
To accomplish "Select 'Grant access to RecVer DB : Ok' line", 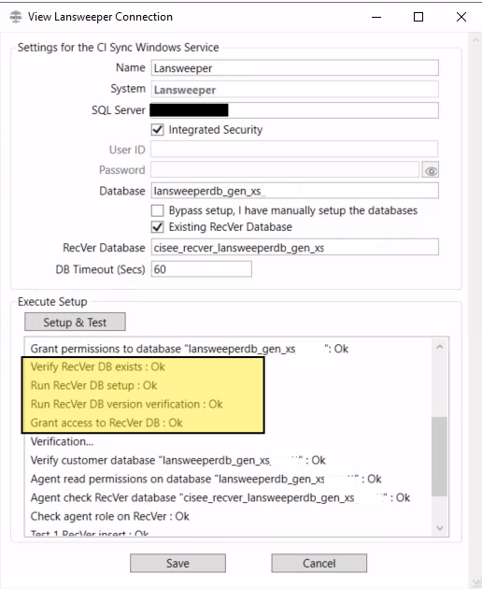I will (x=106, y=423).
